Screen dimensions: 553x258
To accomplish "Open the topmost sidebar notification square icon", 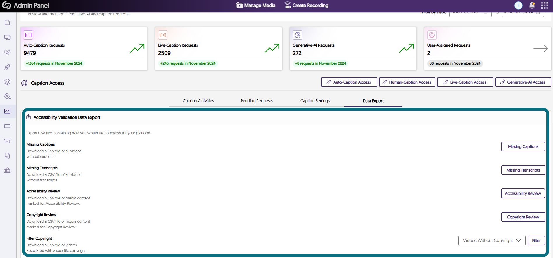I will [x=7, y=22].
